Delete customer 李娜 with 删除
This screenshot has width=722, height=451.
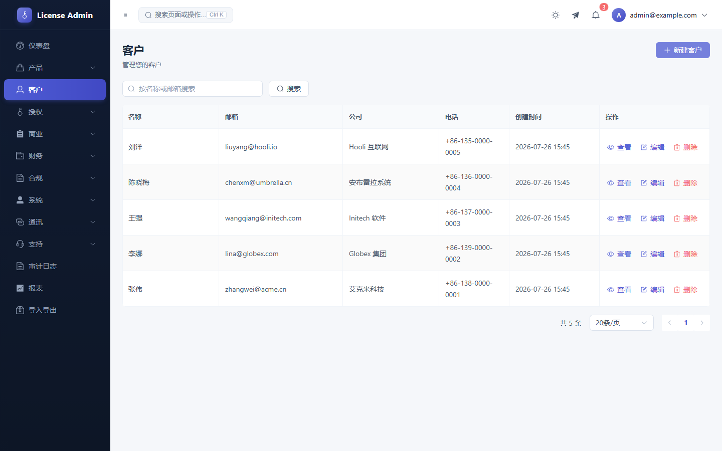pyautogui.click(x=685, y=254)
